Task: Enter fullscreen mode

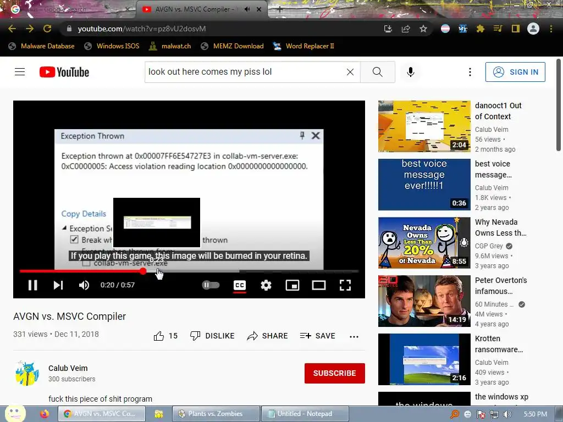Action: coord(345,285)
